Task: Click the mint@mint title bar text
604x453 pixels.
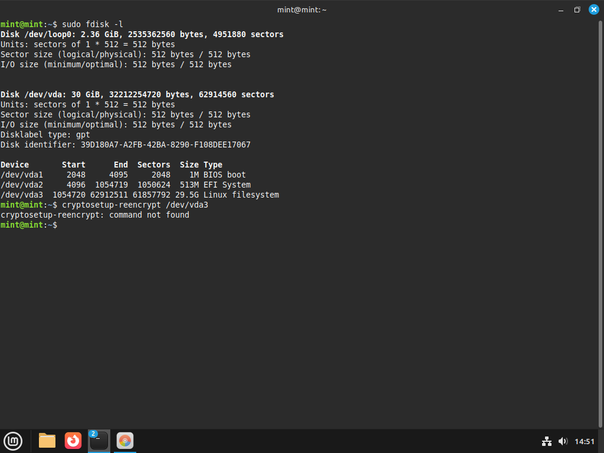Action: 301,9
